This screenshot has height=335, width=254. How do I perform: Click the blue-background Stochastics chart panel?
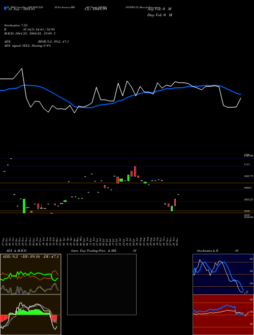tap(223, 274)
